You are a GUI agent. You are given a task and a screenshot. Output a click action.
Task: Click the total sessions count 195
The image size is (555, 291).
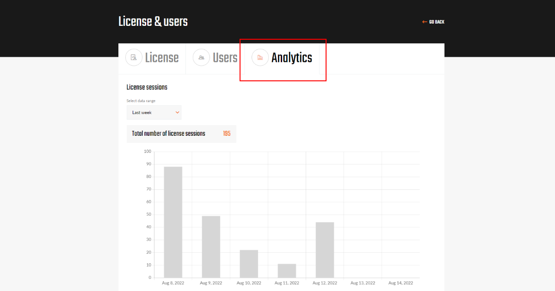coord(227,133)
